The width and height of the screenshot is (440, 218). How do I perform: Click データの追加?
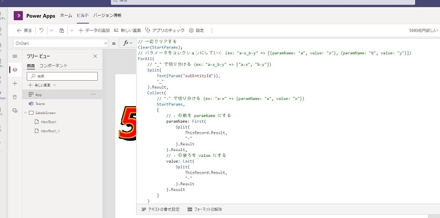pos(94,31)
